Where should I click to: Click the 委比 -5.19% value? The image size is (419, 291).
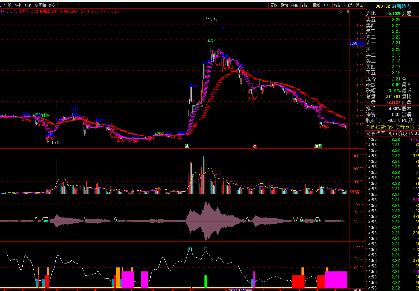394,13
